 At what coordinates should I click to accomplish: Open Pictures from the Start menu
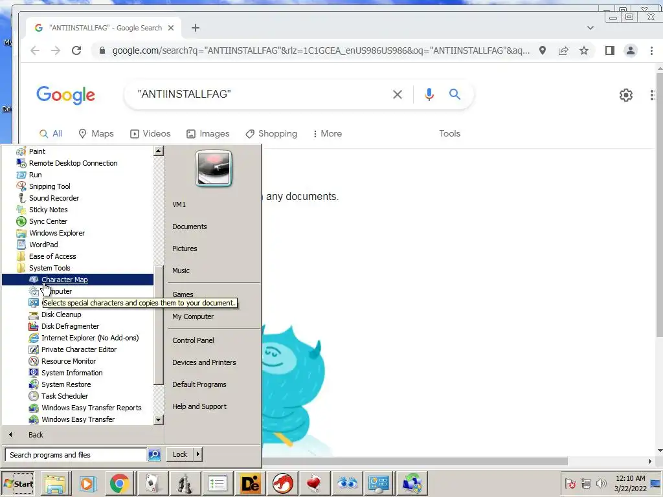185,248
